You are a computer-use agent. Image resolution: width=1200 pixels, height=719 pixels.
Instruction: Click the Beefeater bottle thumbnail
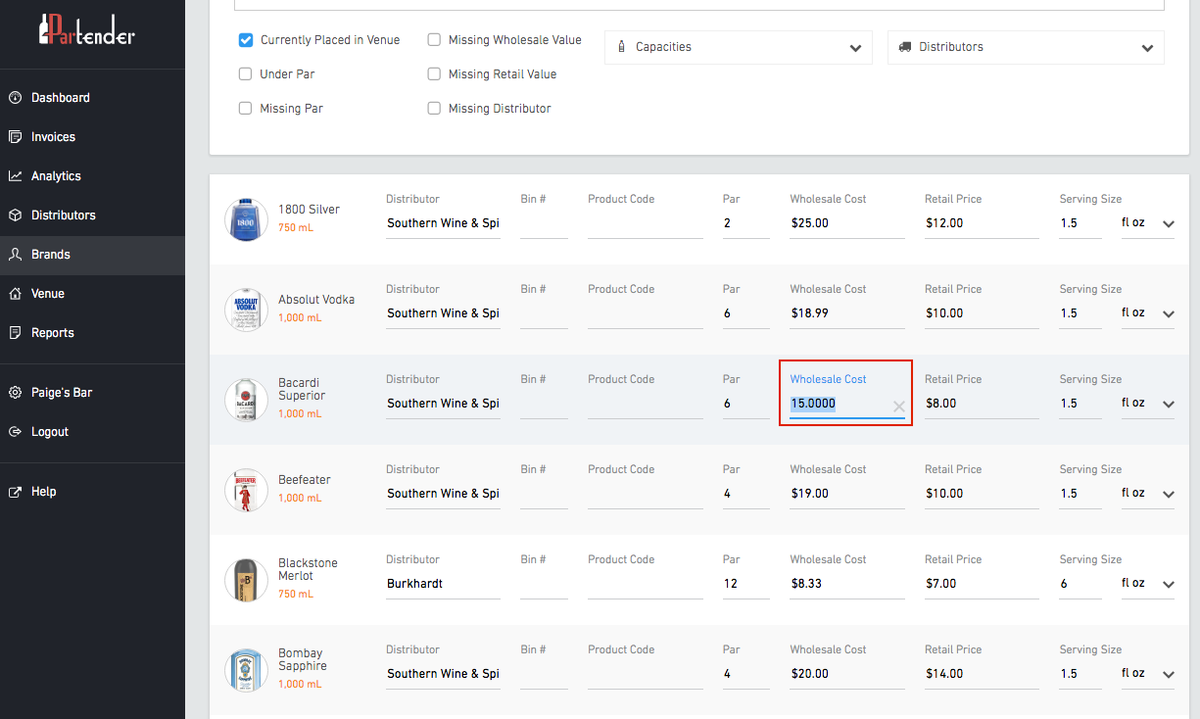coord(246,490)
